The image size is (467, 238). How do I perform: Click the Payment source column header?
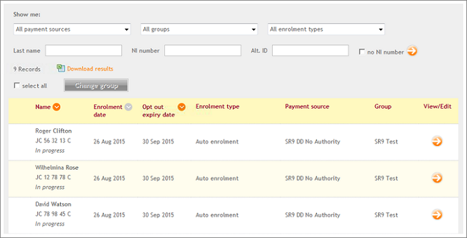[307, 107]
